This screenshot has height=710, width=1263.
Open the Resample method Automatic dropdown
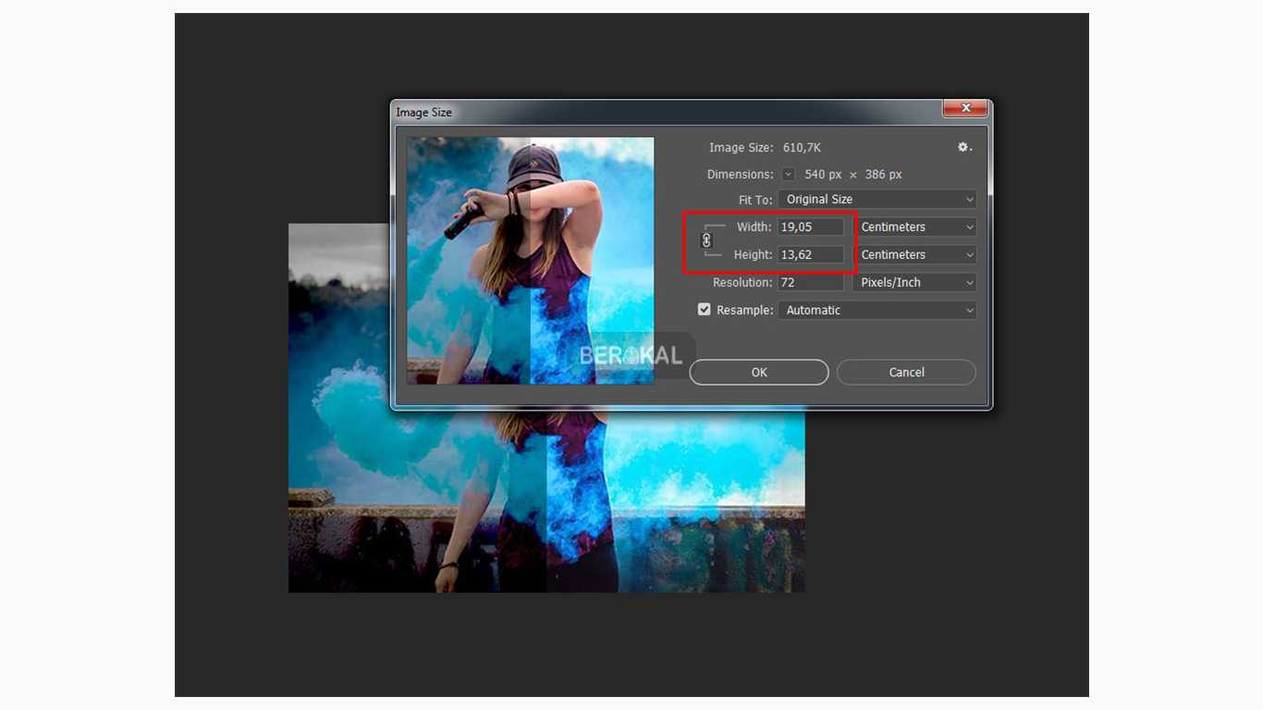pos(877,311)
